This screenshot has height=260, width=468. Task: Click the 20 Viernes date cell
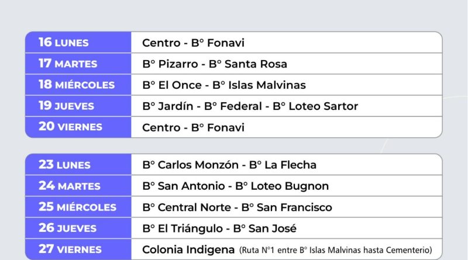(70, 127)
